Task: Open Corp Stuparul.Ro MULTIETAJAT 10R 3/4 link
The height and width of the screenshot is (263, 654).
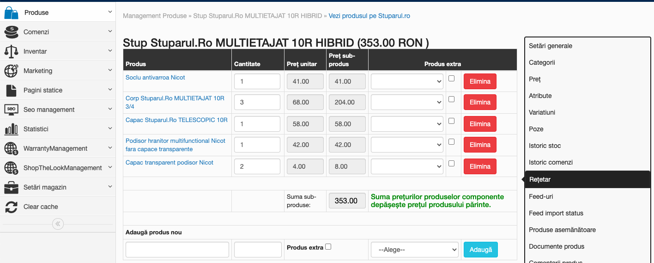Action: (x=175, y=102)
